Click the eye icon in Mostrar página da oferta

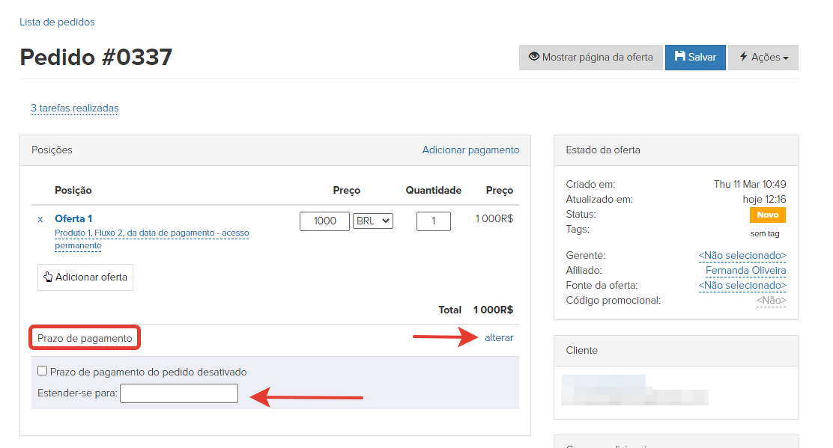[x=534, y=57]
